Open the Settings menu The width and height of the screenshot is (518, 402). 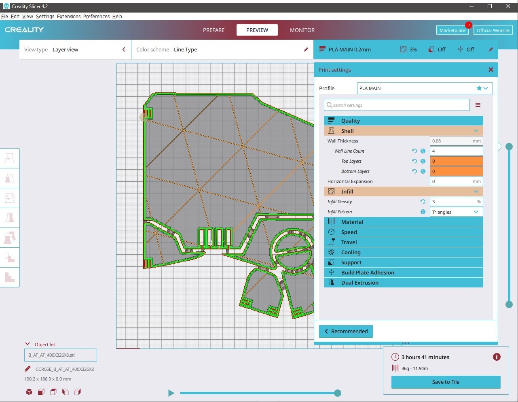coord(45,17)
